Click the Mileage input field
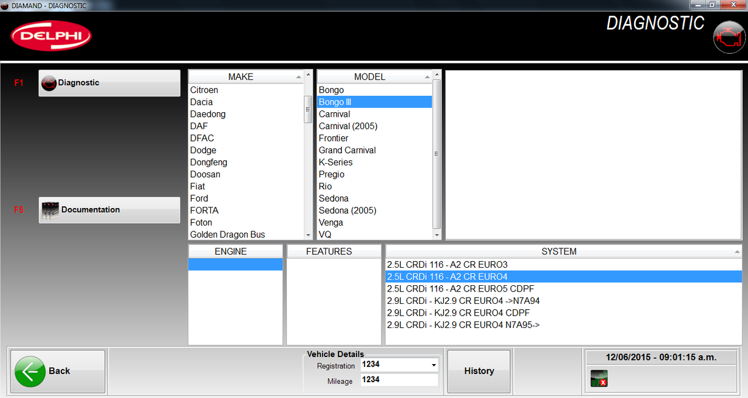The width and height of the screenshot is (748, 398). (x=399, y=380)
